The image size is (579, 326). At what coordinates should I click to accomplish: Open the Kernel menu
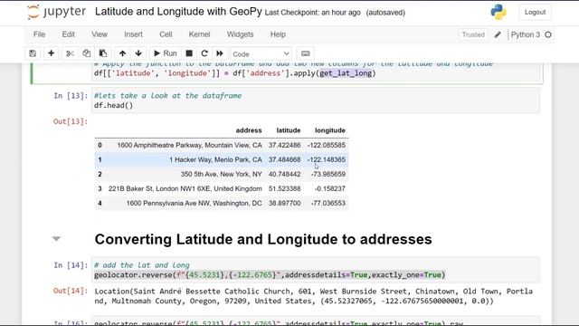199,34
